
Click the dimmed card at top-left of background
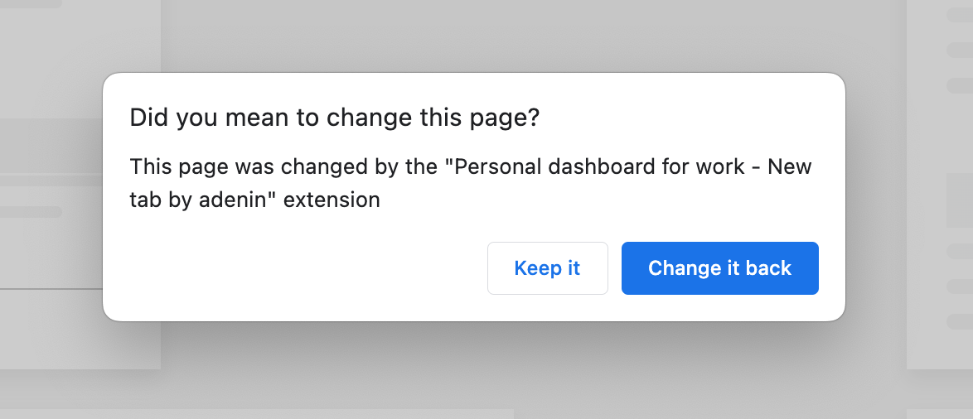pyautogui.click(x=80, y=59)
